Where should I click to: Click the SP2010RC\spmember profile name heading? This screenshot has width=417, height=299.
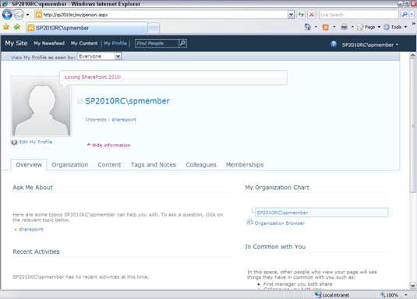(x=127, y=101)
